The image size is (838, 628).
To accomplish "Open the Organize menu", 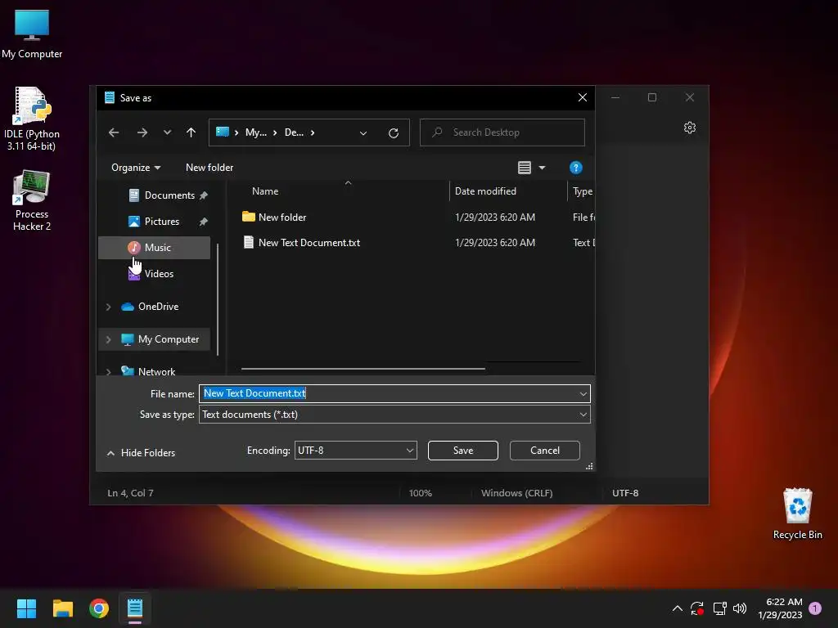I will [x=136, y=168].
